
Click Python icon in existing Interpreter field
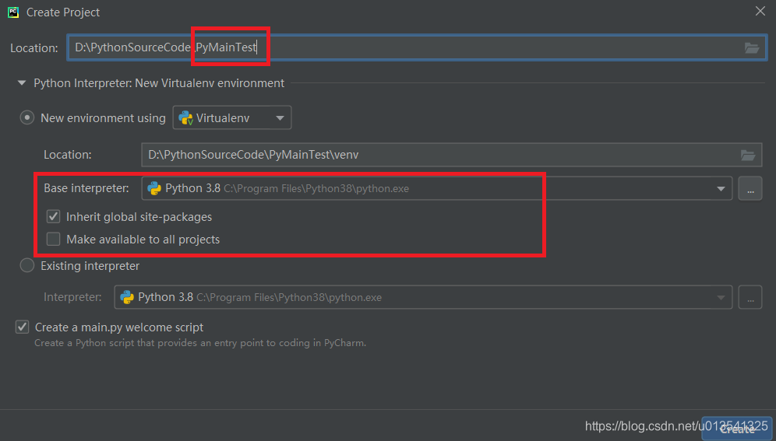(127, 297)
